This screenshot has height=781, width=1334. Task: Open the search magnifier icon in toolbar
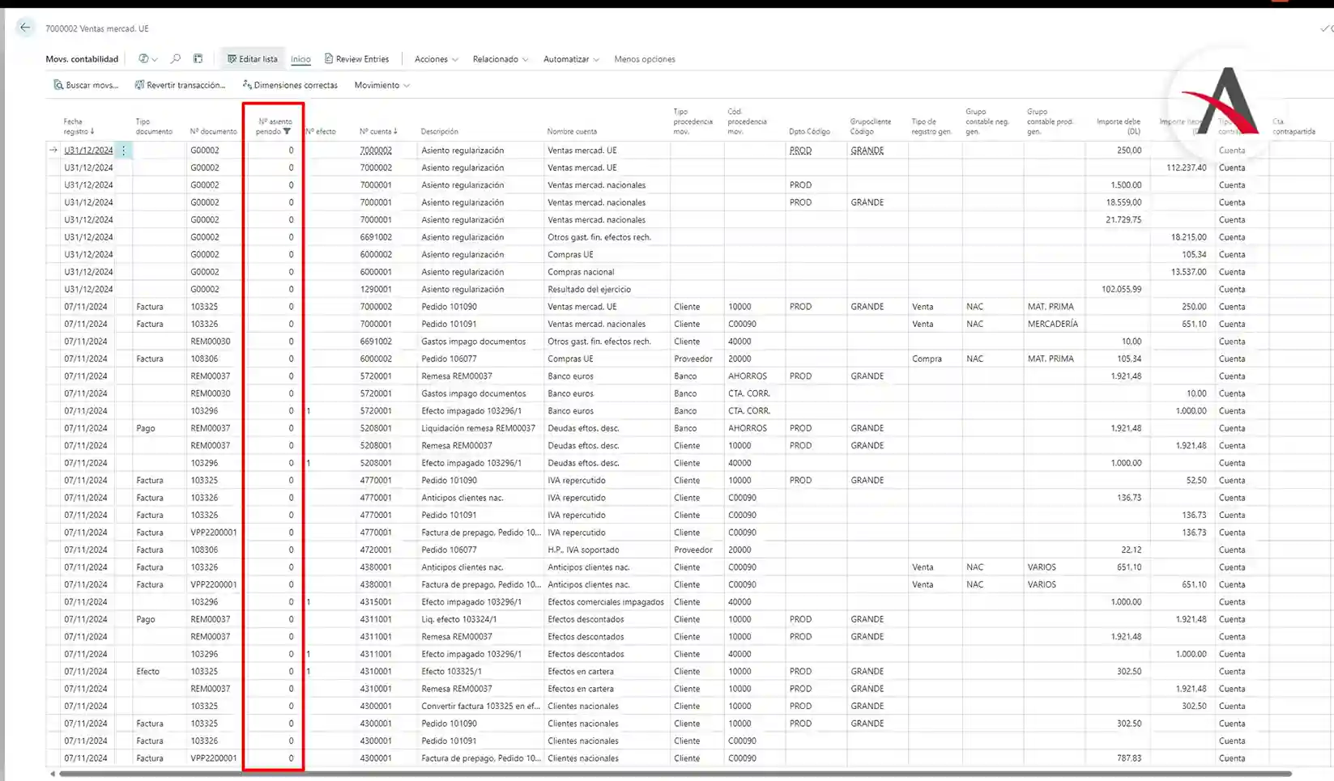click(176, 59)
